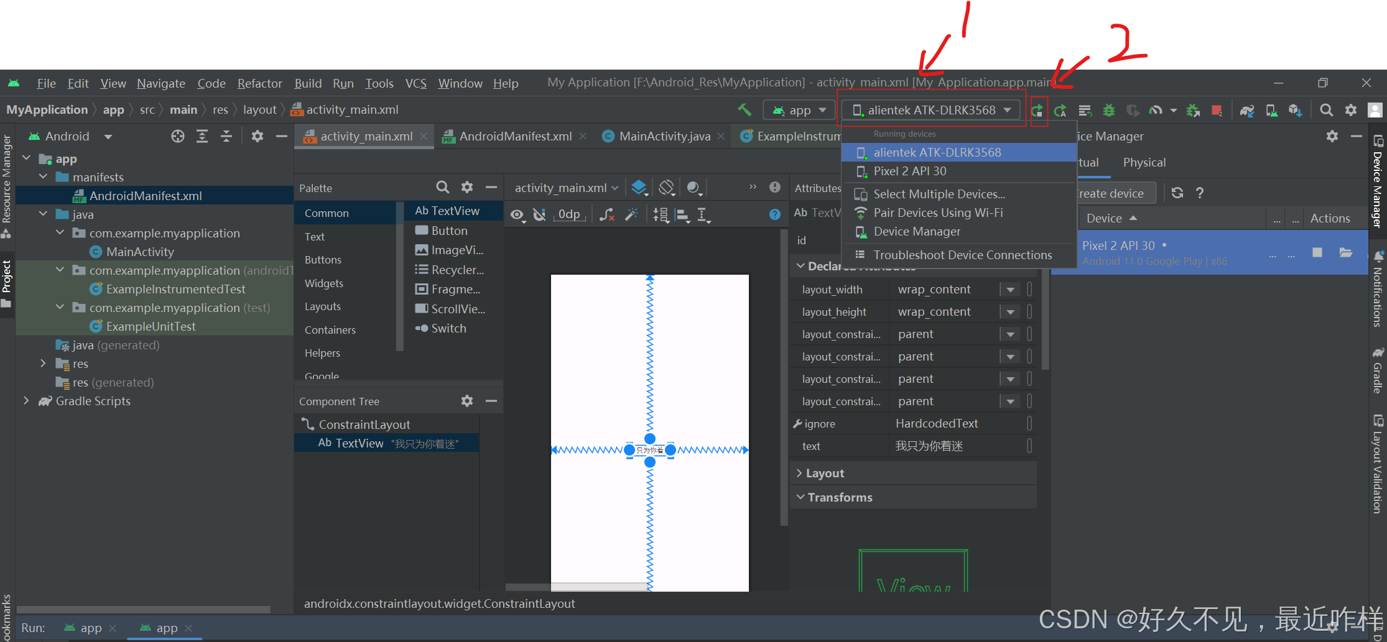Screen dimensions: 1387x642
Task: Click the user account avatar icon
Action: click(1375, 110)
